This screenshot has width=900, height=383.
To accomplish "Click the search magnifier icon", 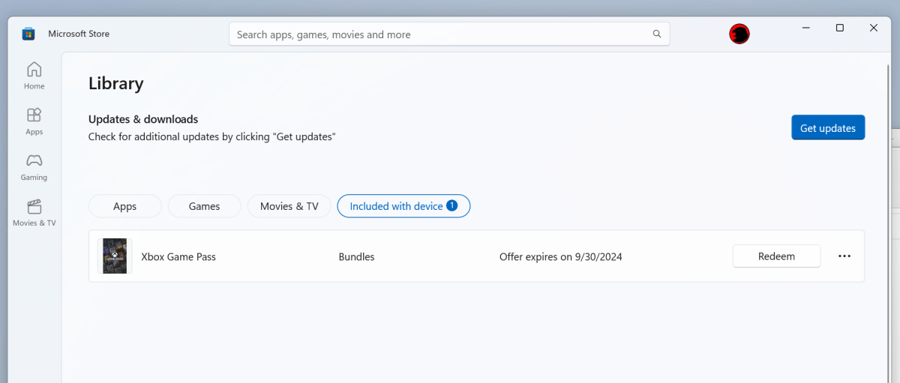I will [x=657, y=34].
